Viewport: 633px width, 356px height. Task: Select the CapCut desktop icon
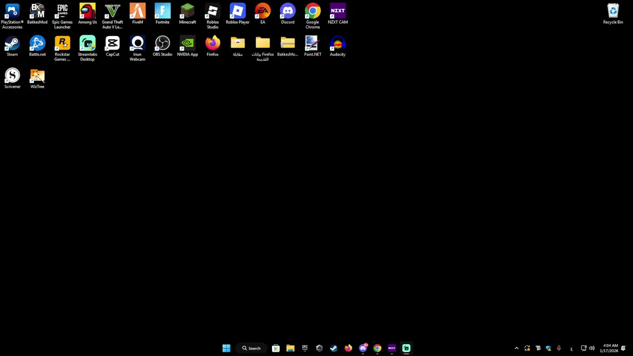pos(112,46)
